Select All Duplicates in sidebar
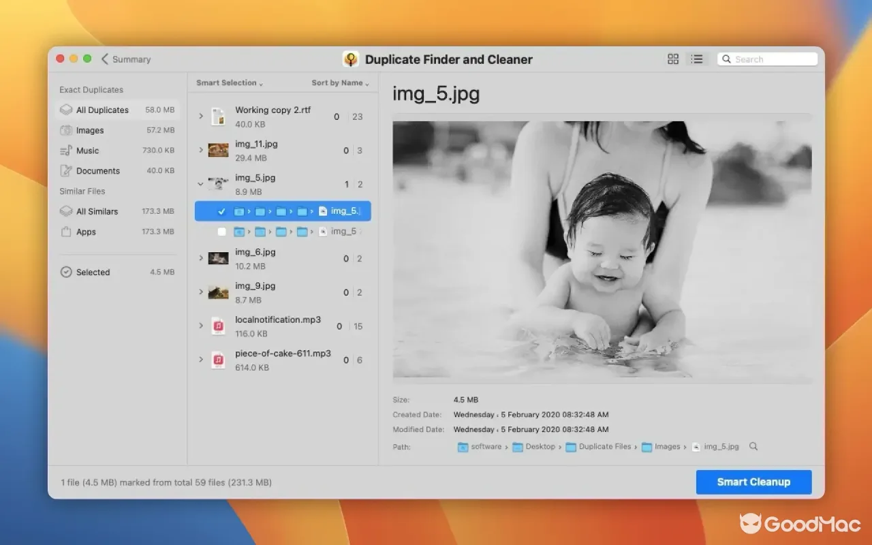The image size is (872, 545). point(117,110)
